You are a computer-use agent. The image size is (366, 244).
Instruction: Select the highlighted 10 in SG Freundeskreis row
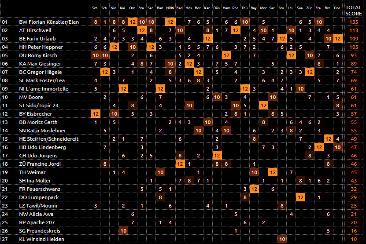123,231
